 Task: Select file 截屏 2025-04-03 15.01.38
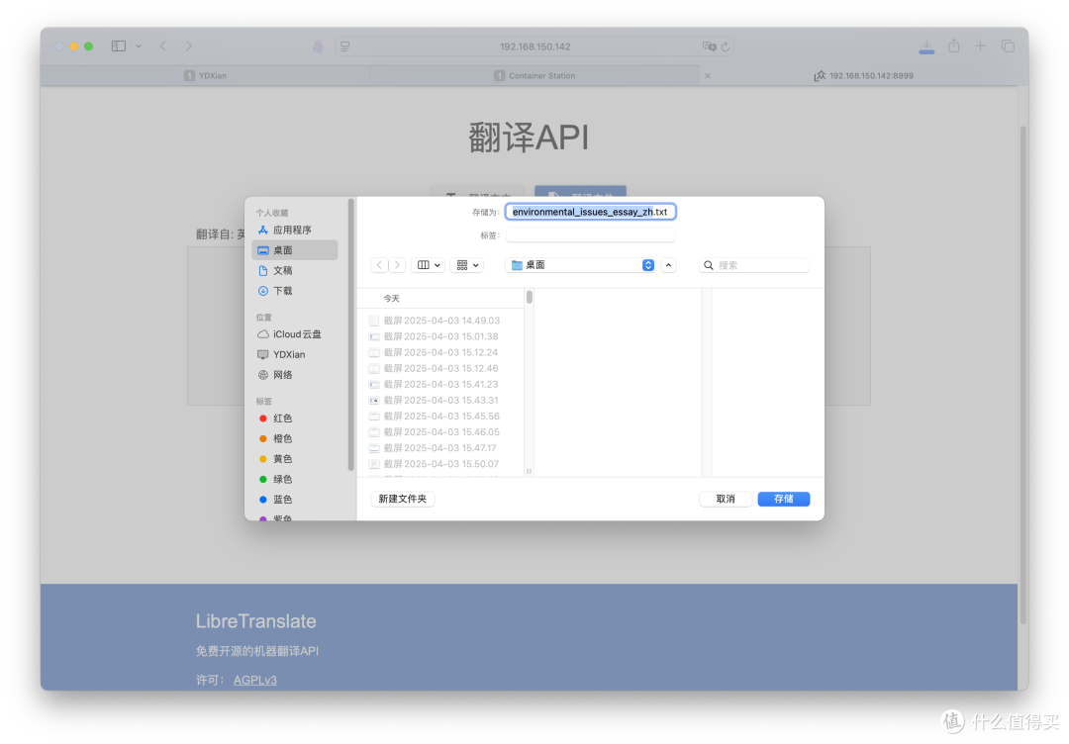[x=440, y=336]
